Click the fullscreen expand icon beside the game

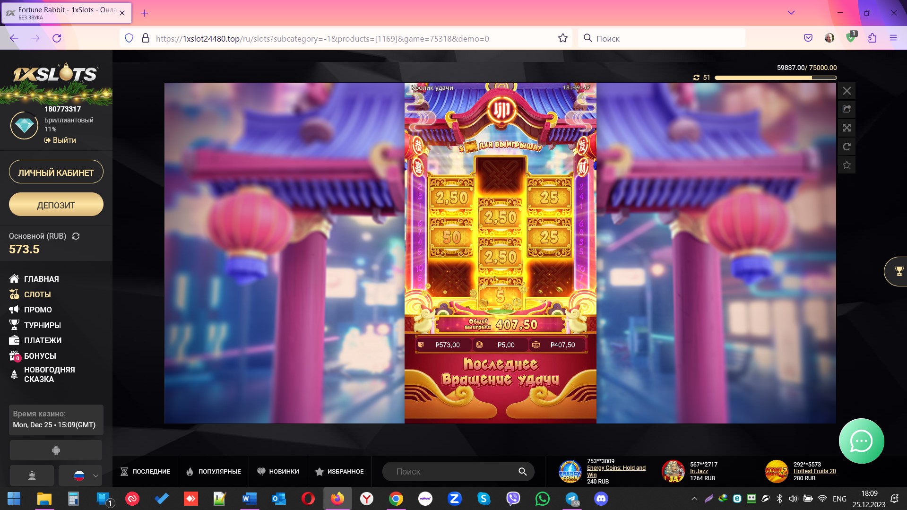847,128
